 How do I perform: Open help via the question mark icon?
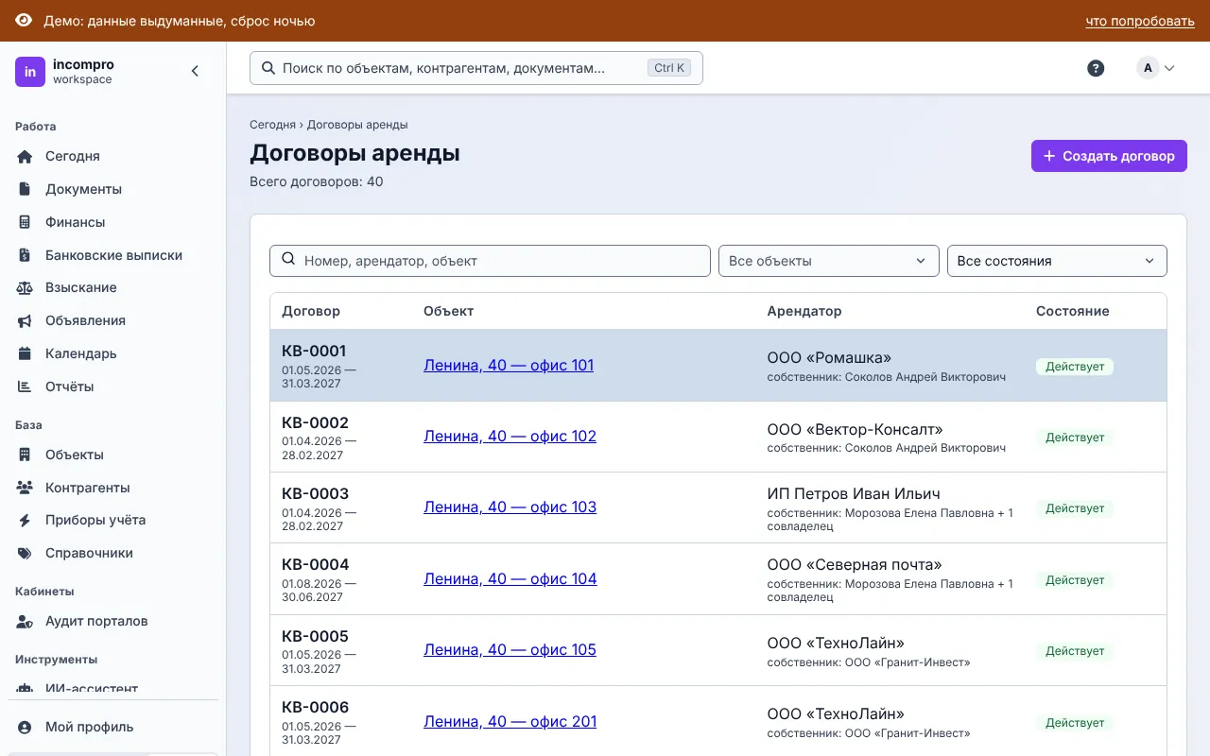click(x=1096, y=68)
